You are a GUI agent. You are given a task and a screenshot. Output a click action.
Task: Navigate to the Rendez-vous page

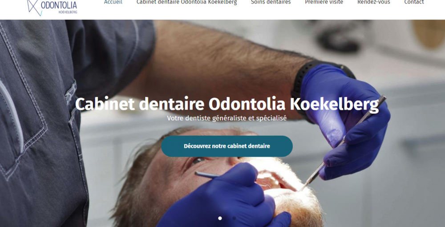(373, 2)
